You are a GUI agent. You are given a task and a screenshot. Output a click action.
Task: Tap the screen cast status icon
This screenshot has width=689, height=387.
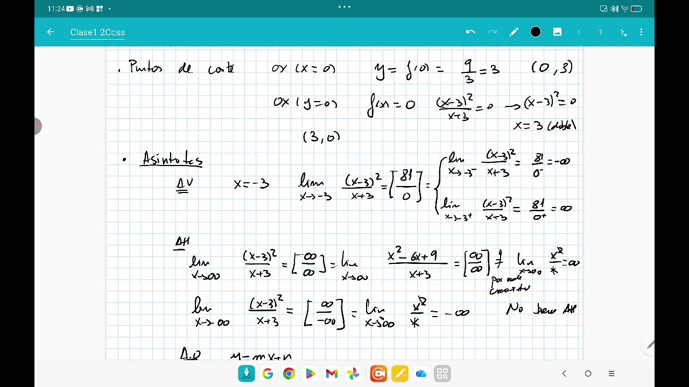[604, 9]
